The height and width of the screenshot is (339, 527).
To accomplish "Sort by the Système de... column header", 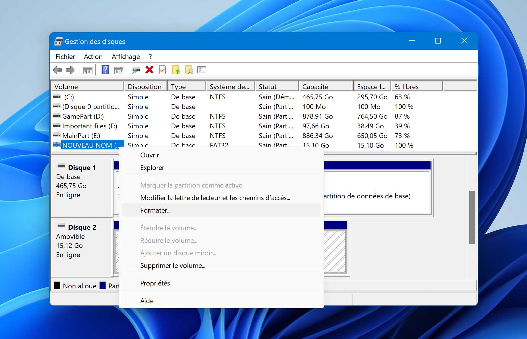I will [x=230, y=87].
